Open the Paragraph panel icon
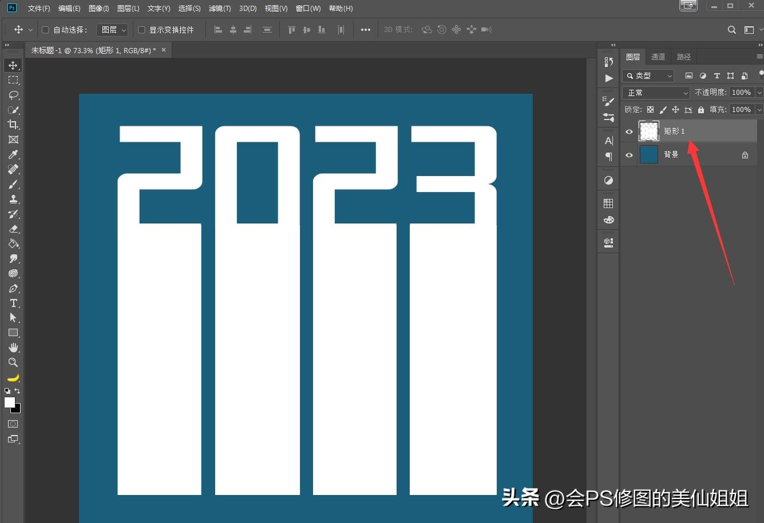Viewport: 764px width, 523px height. [x=608, y=157]
